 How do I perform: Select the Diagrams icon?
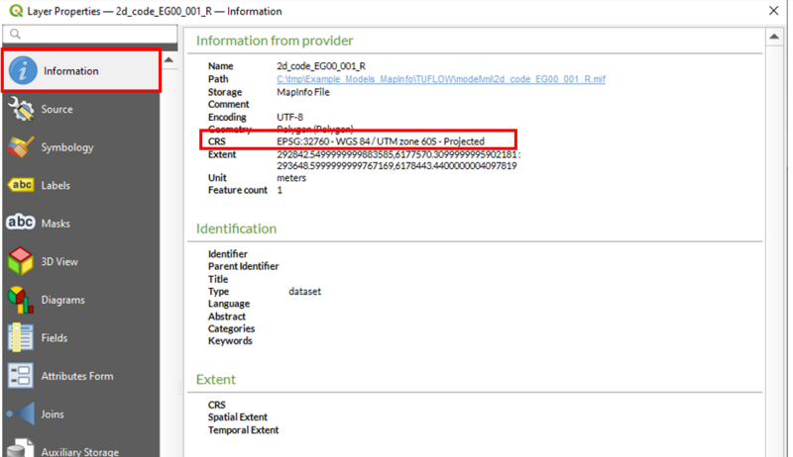(x=21, y=300)
